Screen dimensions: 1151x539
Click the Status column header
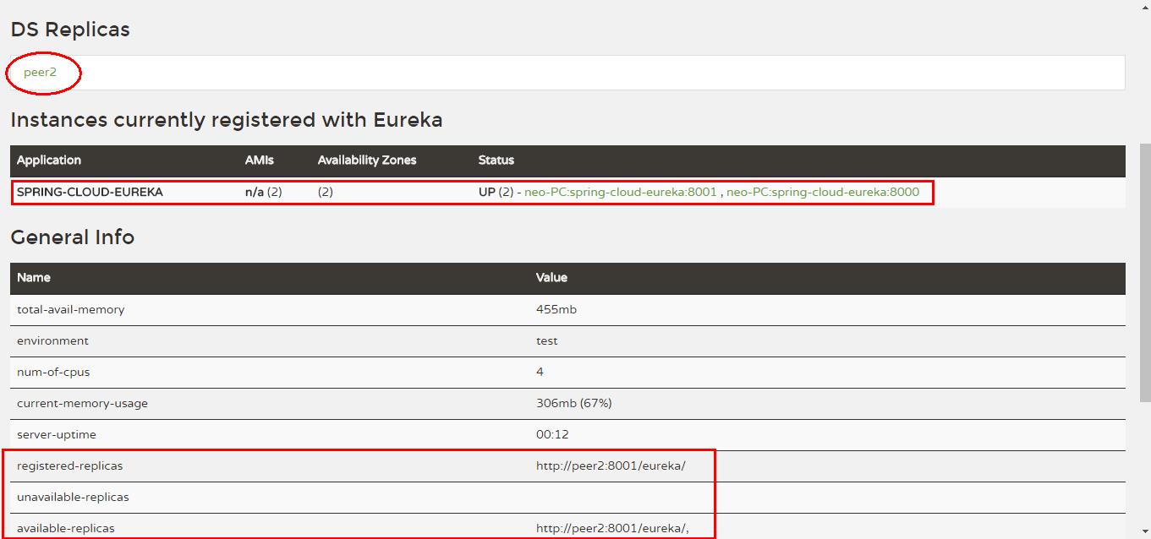point(496,161)
